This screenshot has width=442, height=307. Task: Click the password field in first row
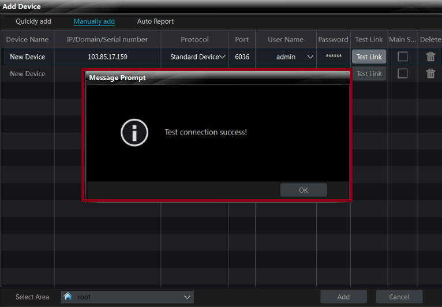334,57
